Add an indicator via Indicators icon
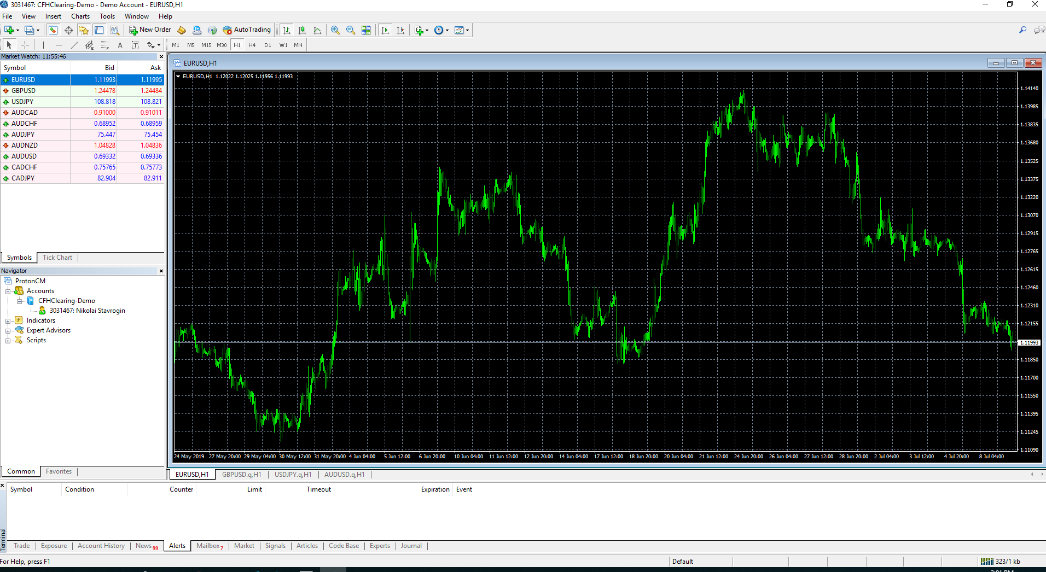Screen dimensions: 1046x572 coord(419,30)
